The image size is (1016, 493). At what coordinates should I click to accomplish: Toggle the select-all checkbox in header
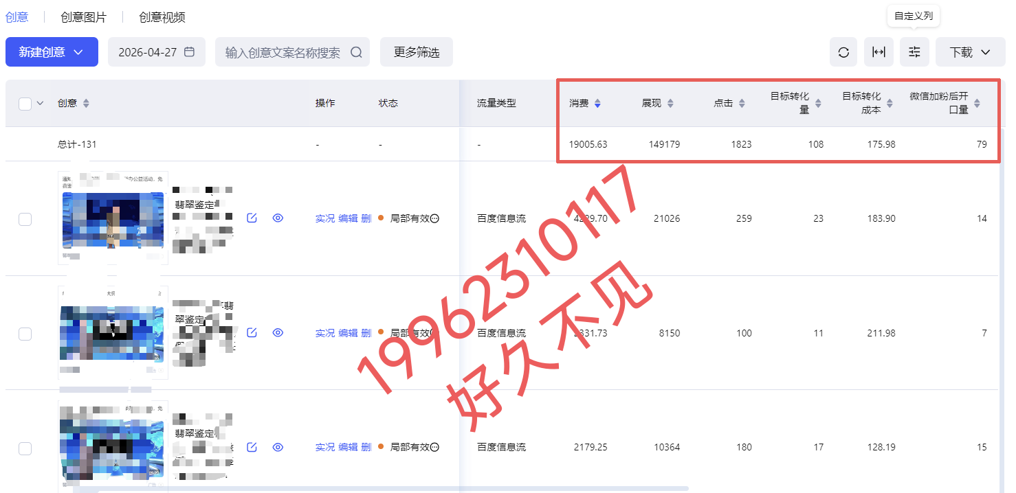(25, 104)
